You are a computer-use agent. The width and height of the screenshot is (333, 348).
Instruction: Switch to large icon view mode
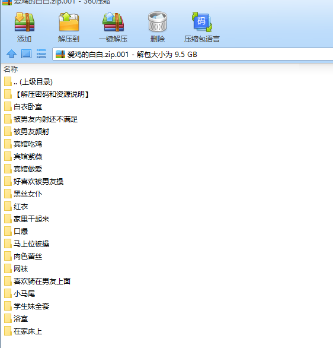pyautogui.click(x=26, y=54)
